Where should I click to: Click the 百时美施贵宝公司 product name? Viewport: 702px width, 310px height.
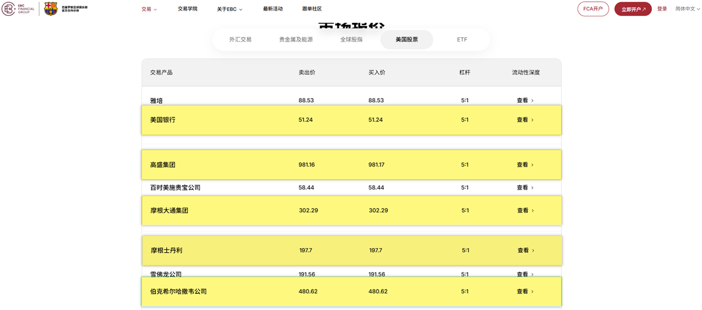(x=175, y=187)
